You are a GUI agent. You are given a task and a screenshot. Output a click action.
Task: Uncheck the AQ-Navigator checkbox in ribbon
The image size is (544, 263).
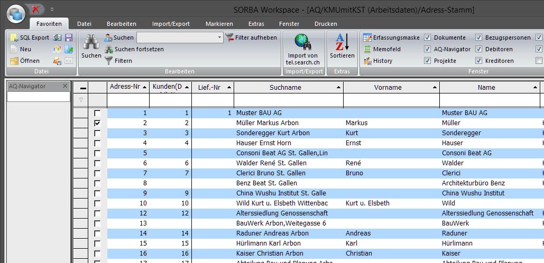pos(427,49)
